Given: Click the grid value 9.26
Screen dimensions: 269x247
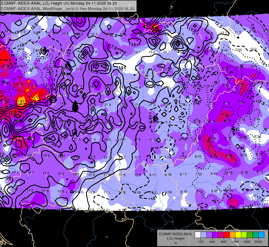Looking at the screenshot, I should coord(168,157).
